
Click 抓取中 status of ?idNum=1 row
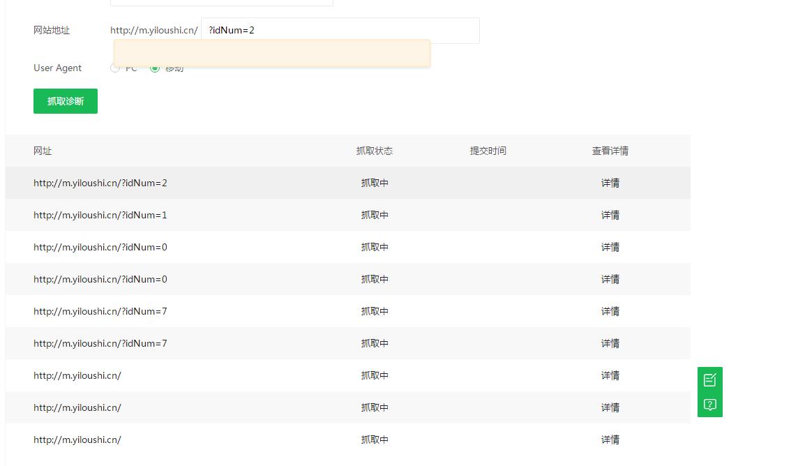coord(375,215)
